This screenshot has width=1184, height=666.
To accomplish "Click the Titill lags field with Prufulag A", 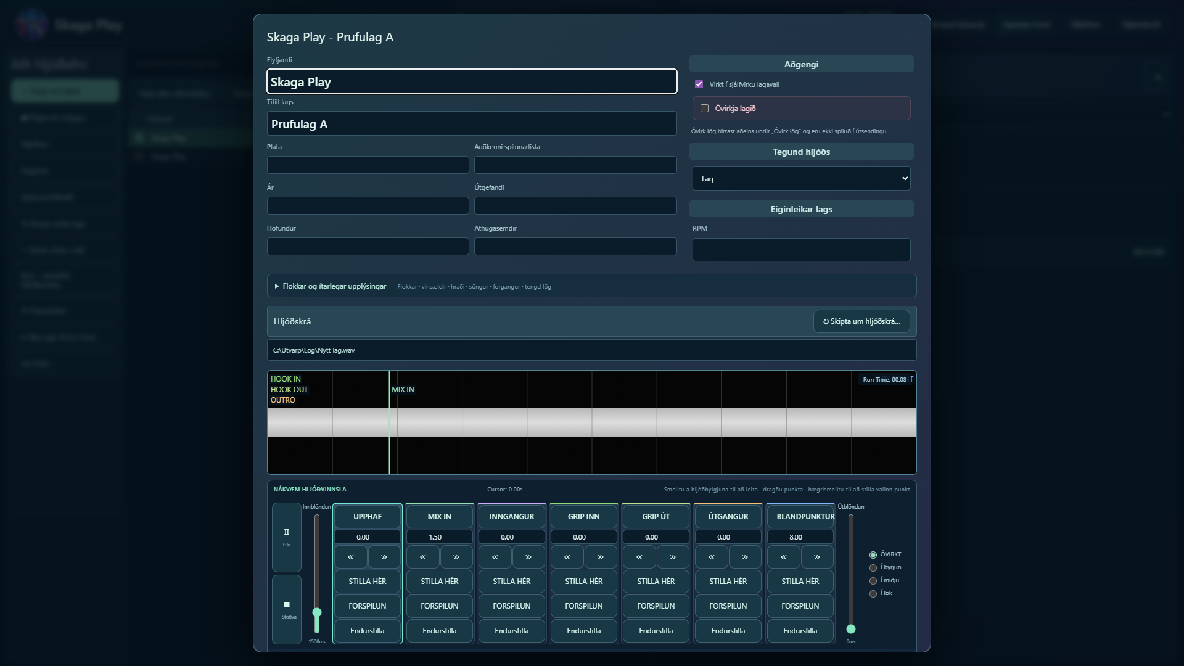I will [472, 124].
